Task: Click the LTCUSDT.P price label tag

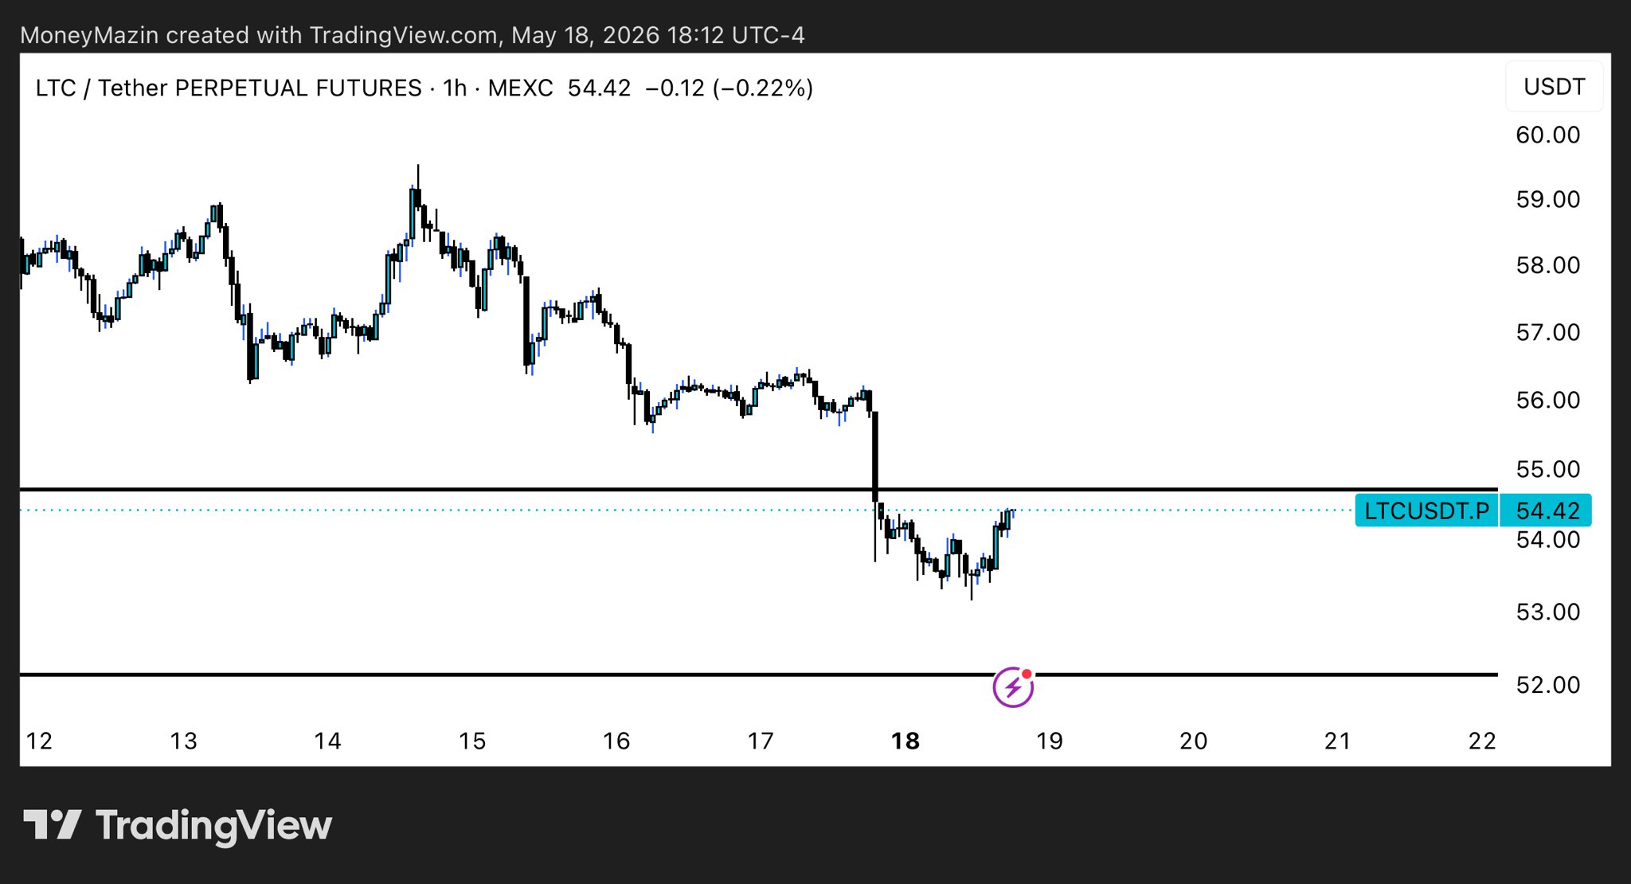Action: (1426, 510)
